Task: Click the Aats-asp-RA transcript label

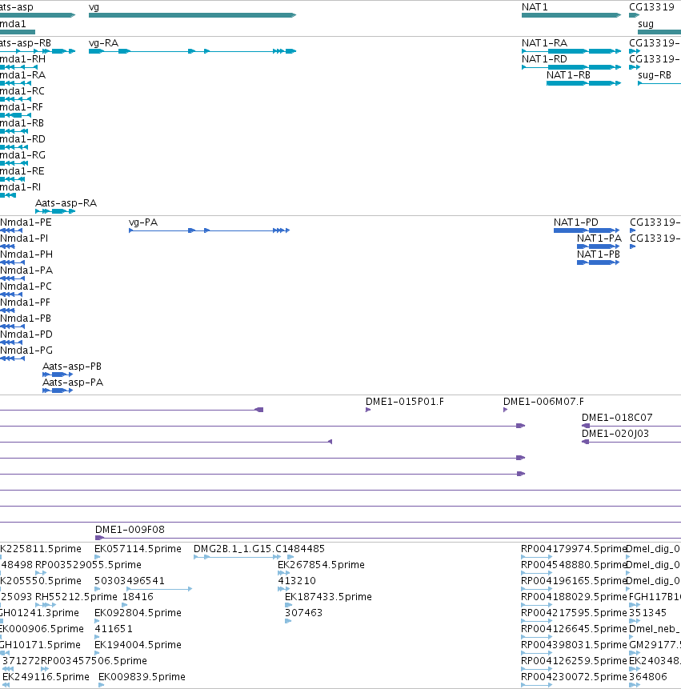Action: coord(66,203)
